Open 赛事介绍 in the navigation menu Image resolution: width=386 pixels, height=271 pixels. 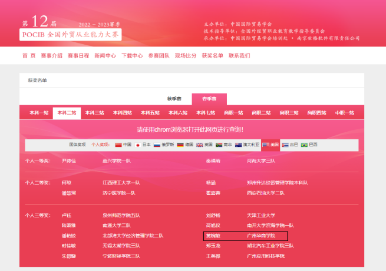click(51, 56)
